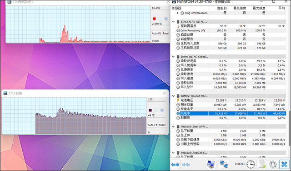291x171 pixels.
Task: Click the circle icon beside 磁盘警告
Action: 178,39
